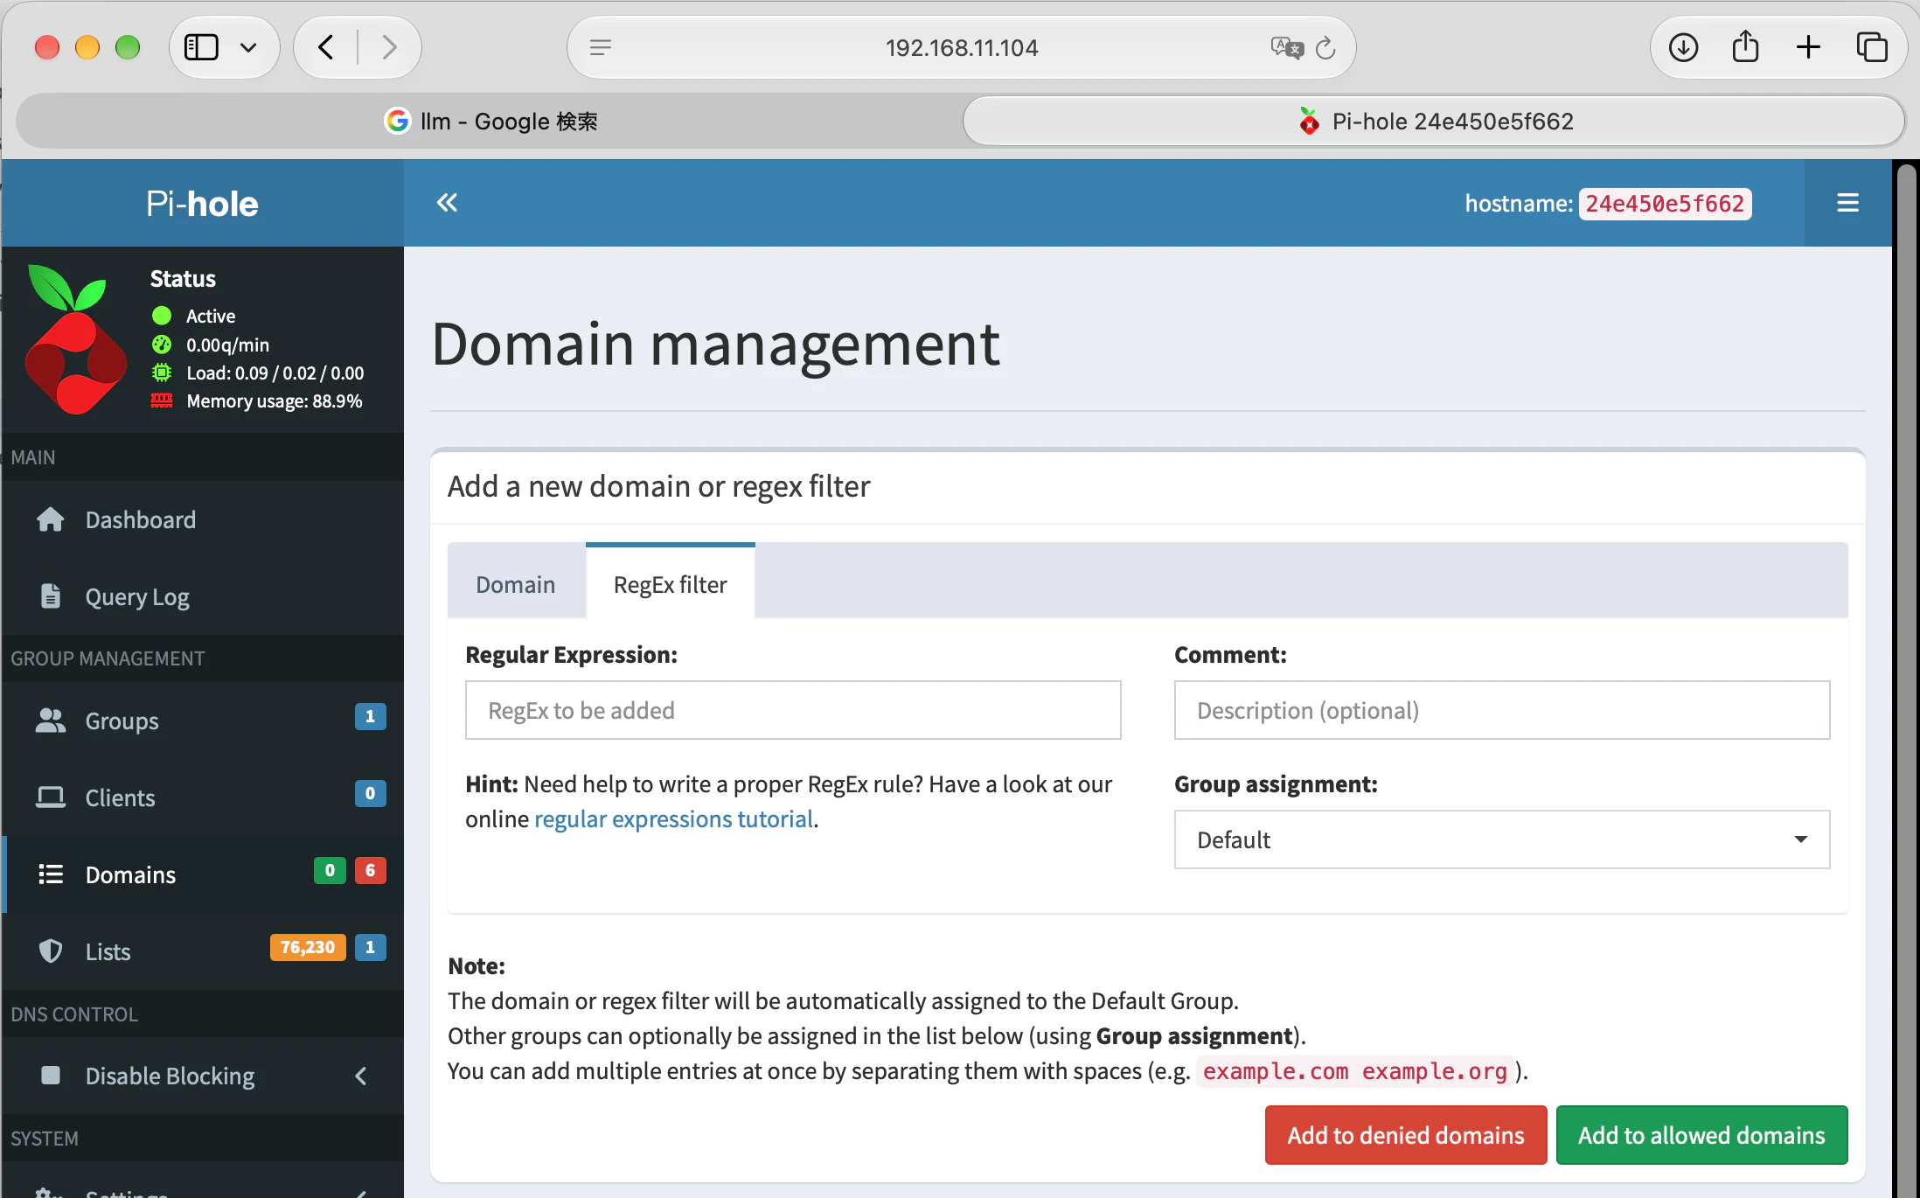Switch to the Domain tab

(515, 584)
